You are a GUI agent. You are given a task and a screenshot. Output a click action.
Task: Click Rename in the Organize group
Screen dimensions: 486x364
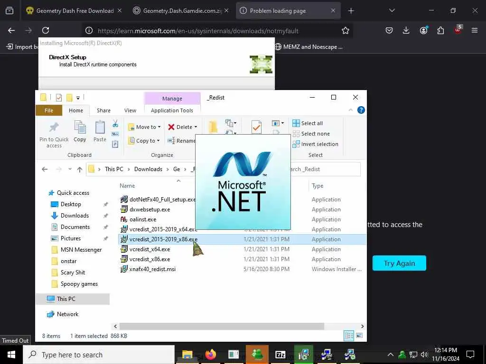181,141
